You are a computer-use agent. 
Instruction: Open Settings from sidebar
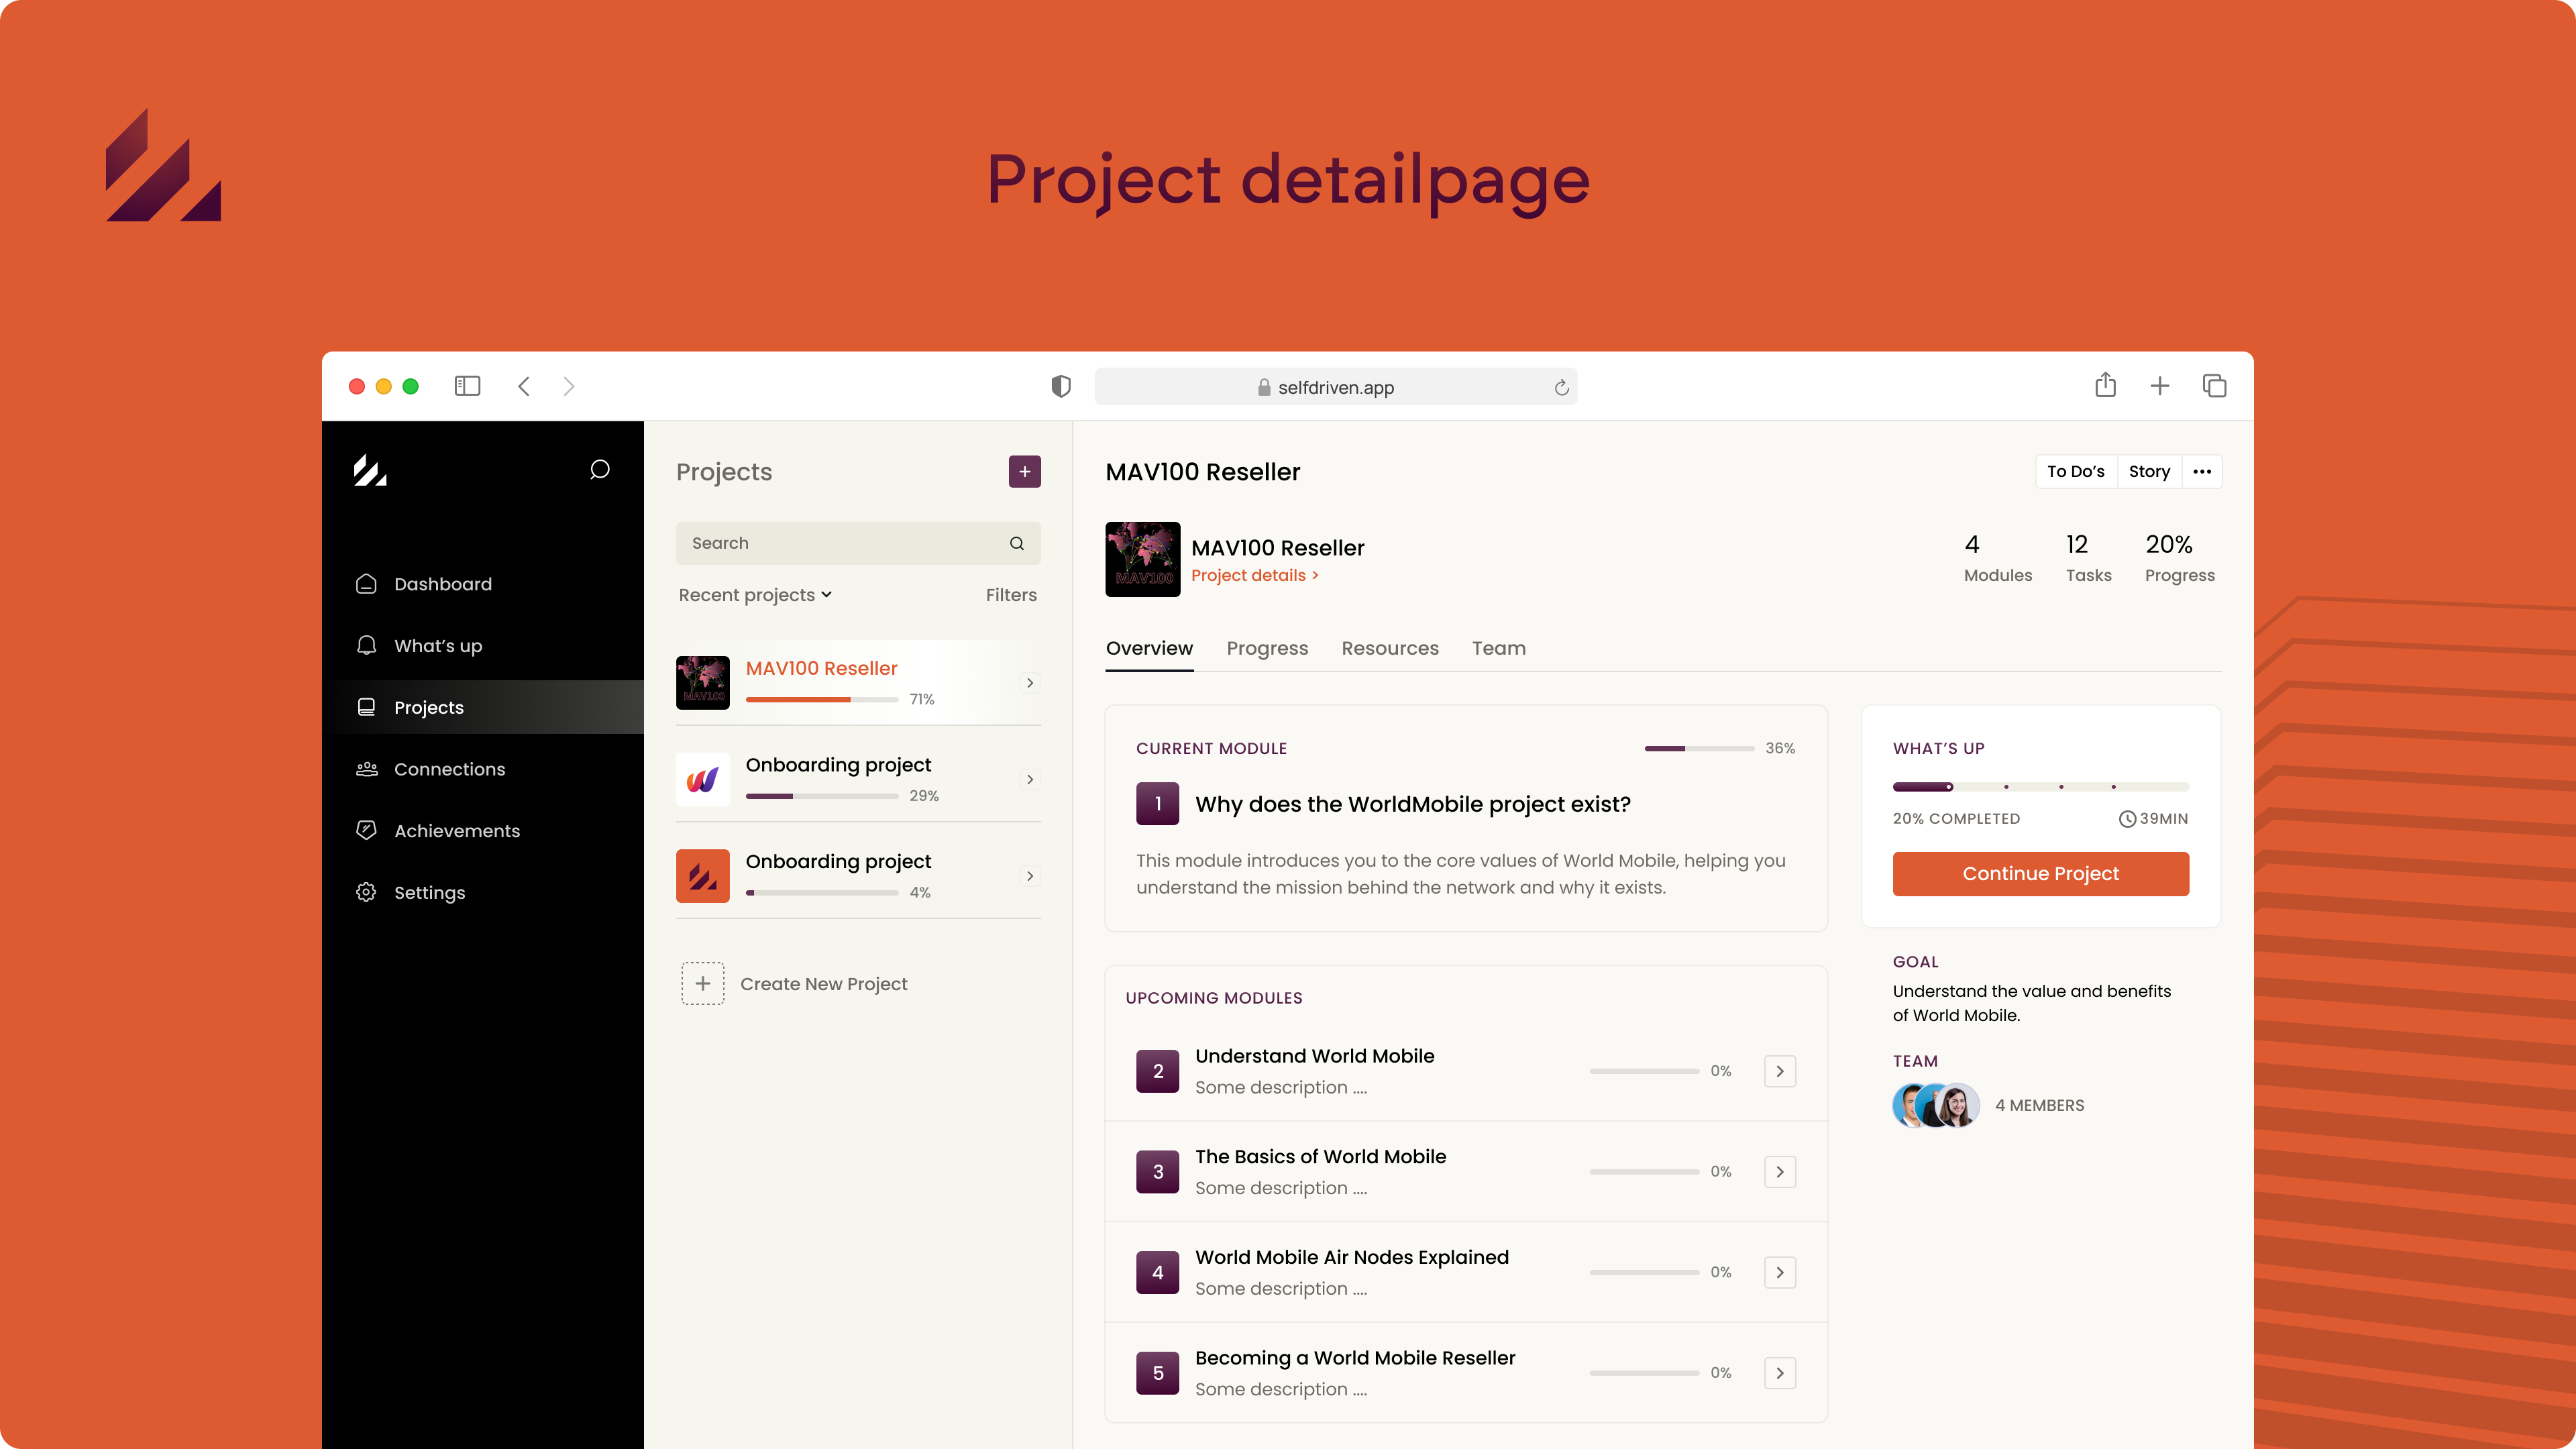click(410, 892)
